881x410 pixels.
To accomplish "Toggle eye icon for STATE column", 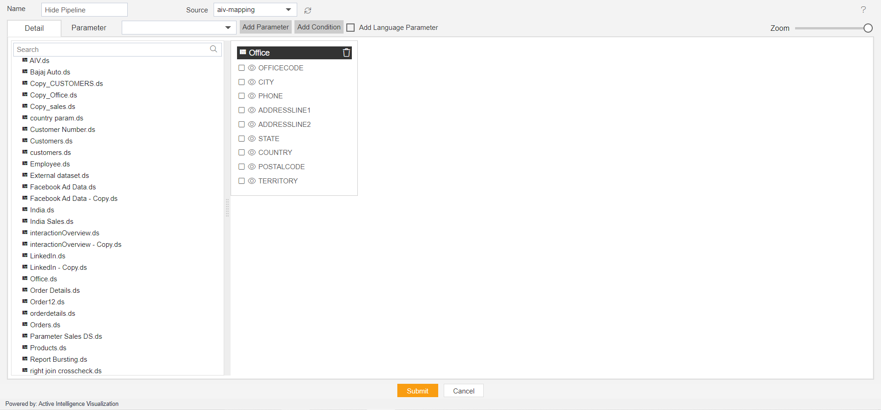I will (252, 138).
